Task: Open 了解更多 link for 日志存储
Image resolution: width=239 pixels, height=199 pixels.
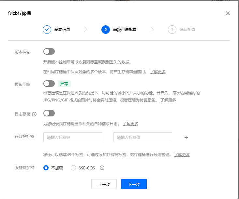Action: [x=130, y=124]
